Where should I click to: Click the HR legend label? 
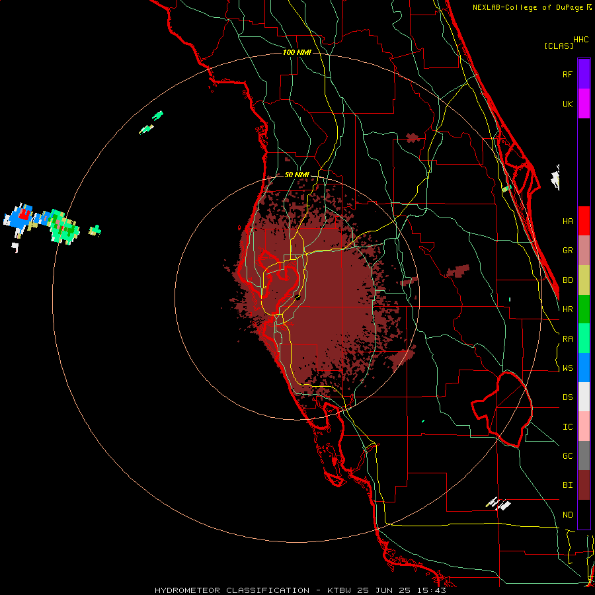click(567, 309)
